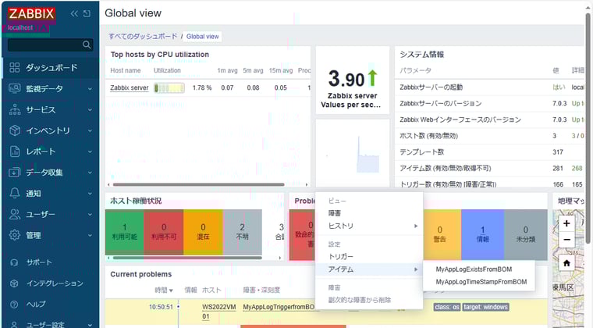This screenshot has height=328, width=593.
Task: Click the Dashboard (ダッシュボード) grid icon
Action: [14, 68]
